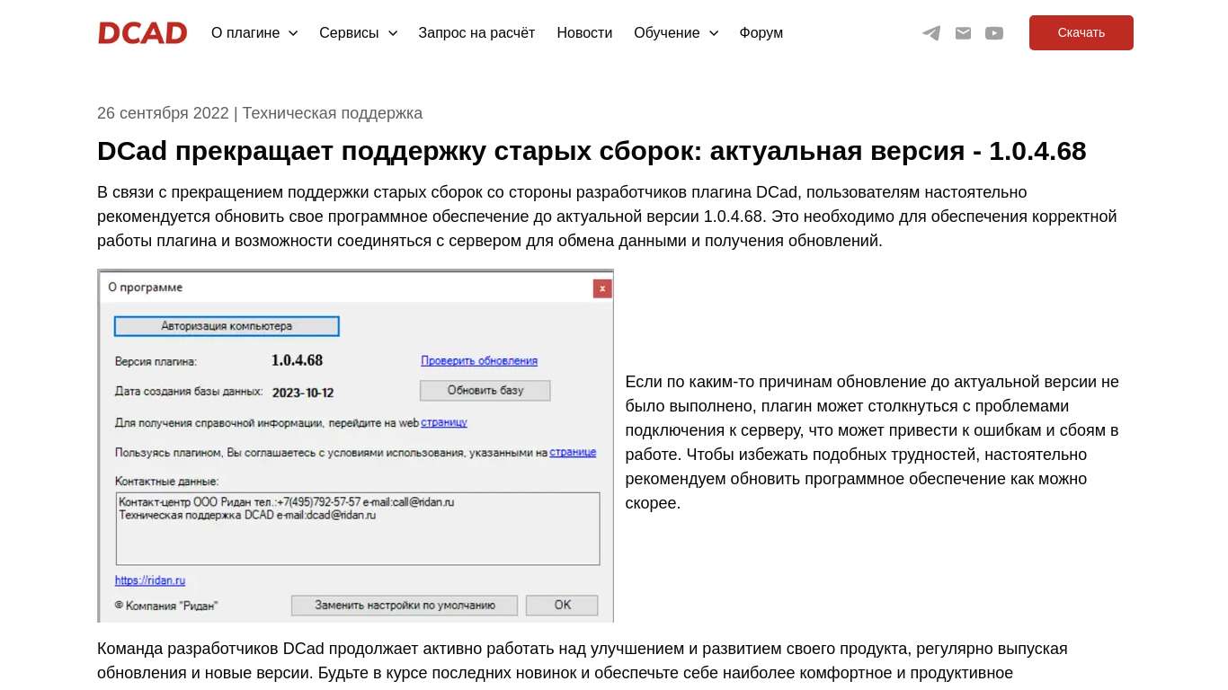Image resolution: width=1228 pixels, height=690 pixels.
Task: Close the О программе dialog via red x
Action: 601,288
